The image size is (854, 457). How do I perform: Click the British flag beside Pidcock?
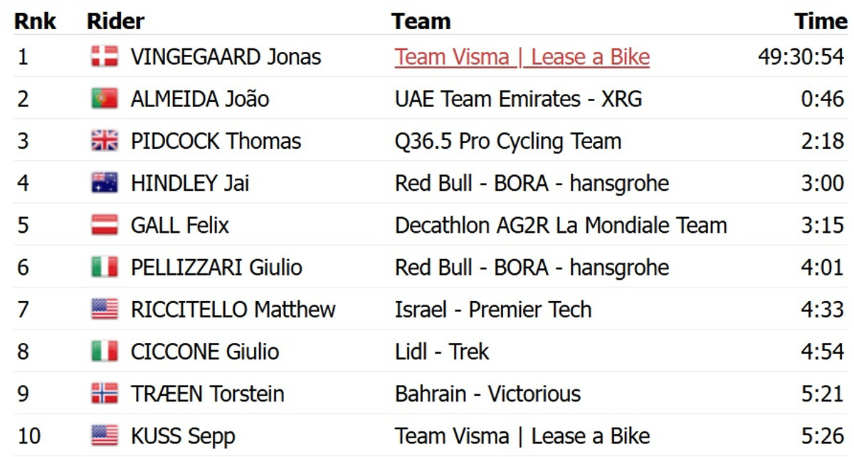(105, 141)
